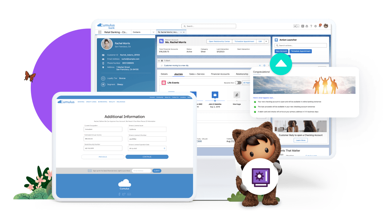This screenshot has width=383, height=215.
Task: Click the newsletter SUBMIT button
Action: pyautogui.click(x=157, y=171)
